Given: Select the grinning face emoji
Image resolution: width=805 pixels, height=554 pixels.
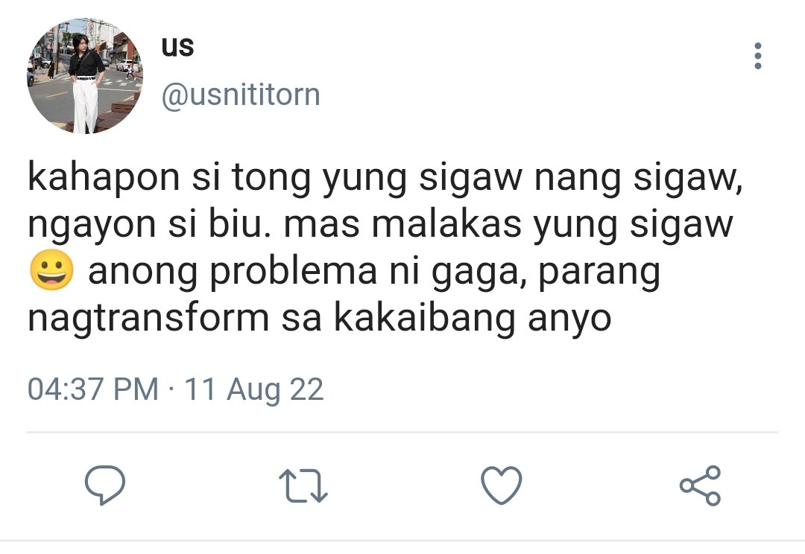Looking at the screenshot, I should (51, 270).
